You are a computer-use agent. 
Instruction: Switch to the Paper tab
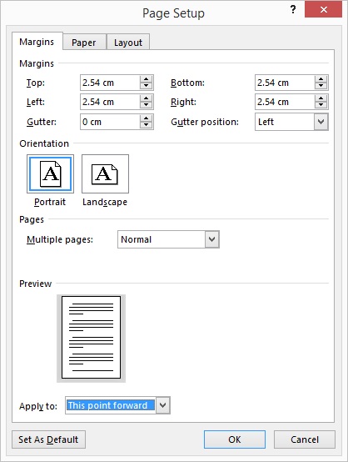[x=84, y=43]
